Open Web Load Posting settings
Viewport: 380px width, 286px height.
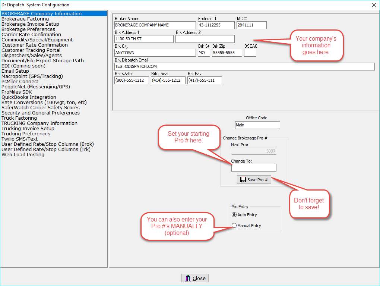pos(23,154)
